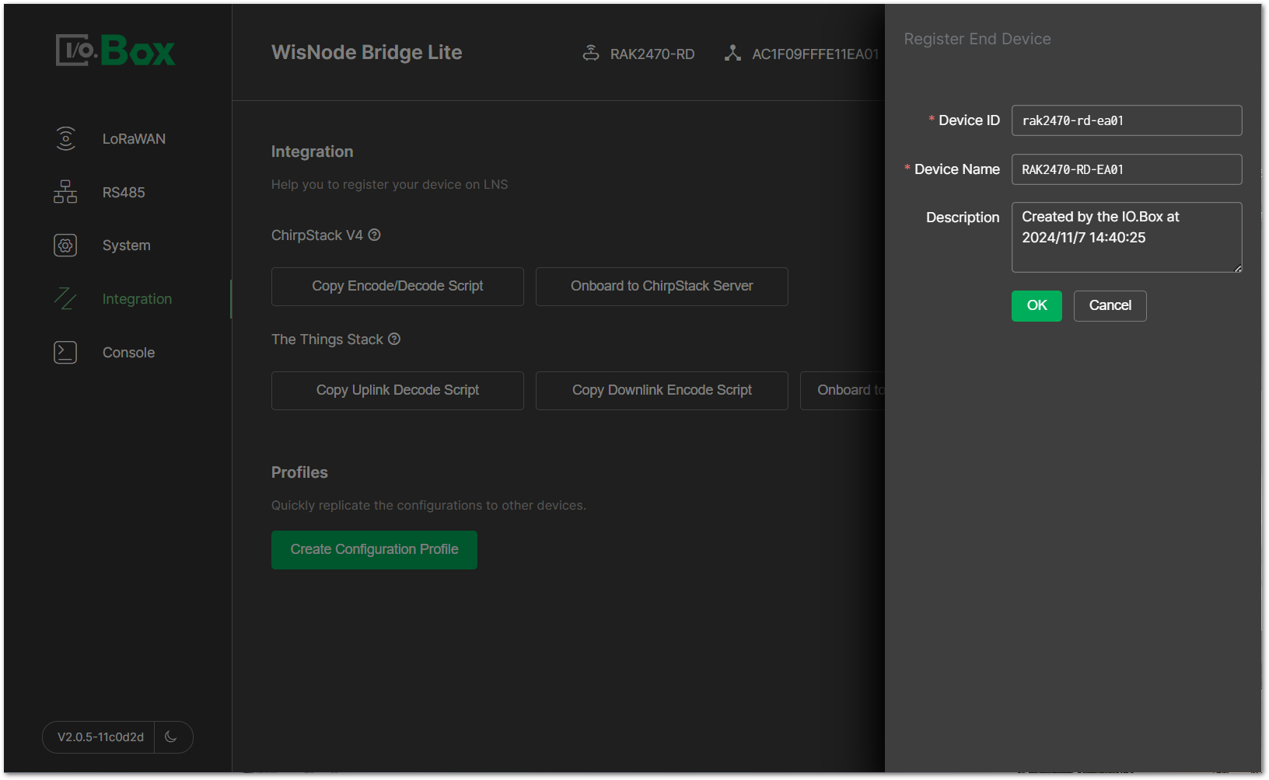Open ChirpStack V4 help question-mark icon
The image size is (1269, 780).
(x=374, y=235)
